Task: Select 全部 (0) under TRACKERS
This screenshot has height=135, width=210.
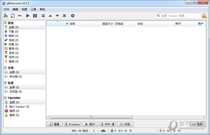Action: (24, 102)
